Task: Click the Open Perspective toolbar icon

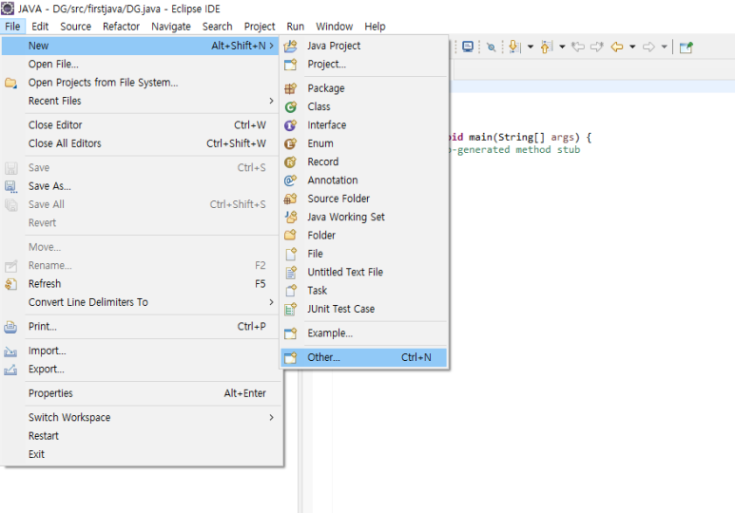Action: (687, 47)
